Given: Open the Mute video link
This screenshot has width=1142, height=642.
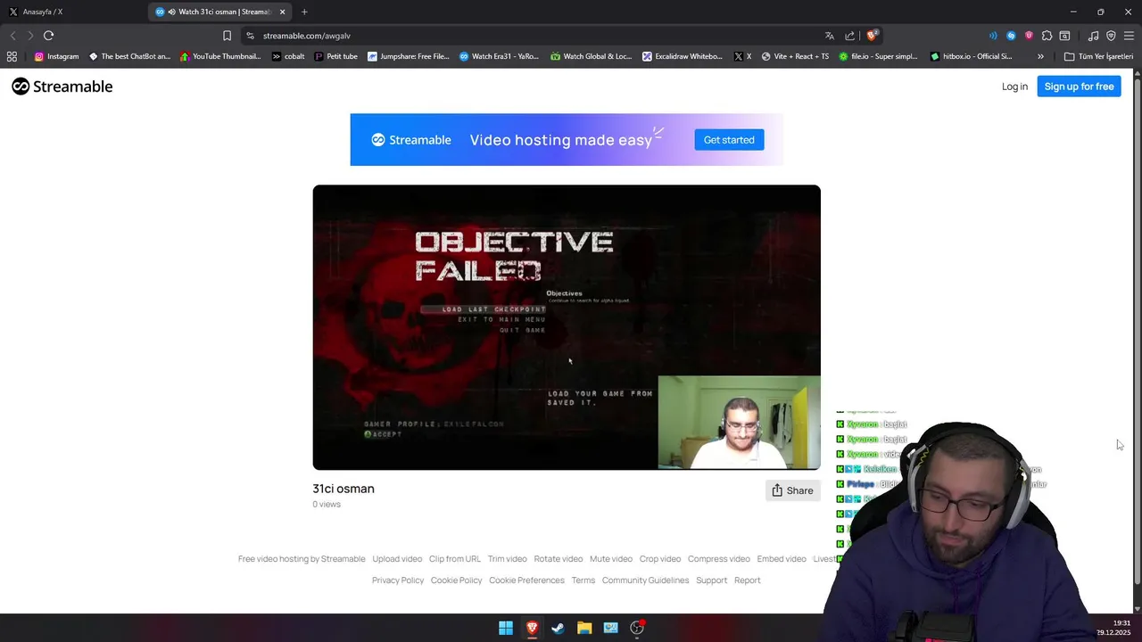Looking at the screenshot, I should 611,559.
